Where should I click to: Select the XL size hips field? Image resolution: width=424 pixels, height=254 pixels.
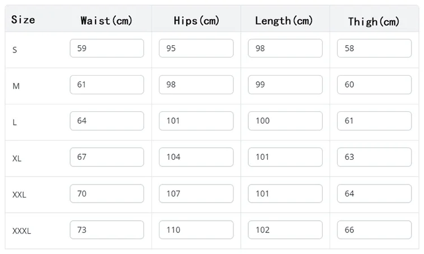[196, 157]
